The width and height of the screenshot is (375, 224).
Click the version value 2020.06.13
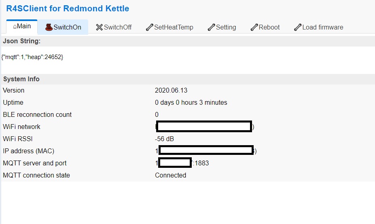(171, 90)
